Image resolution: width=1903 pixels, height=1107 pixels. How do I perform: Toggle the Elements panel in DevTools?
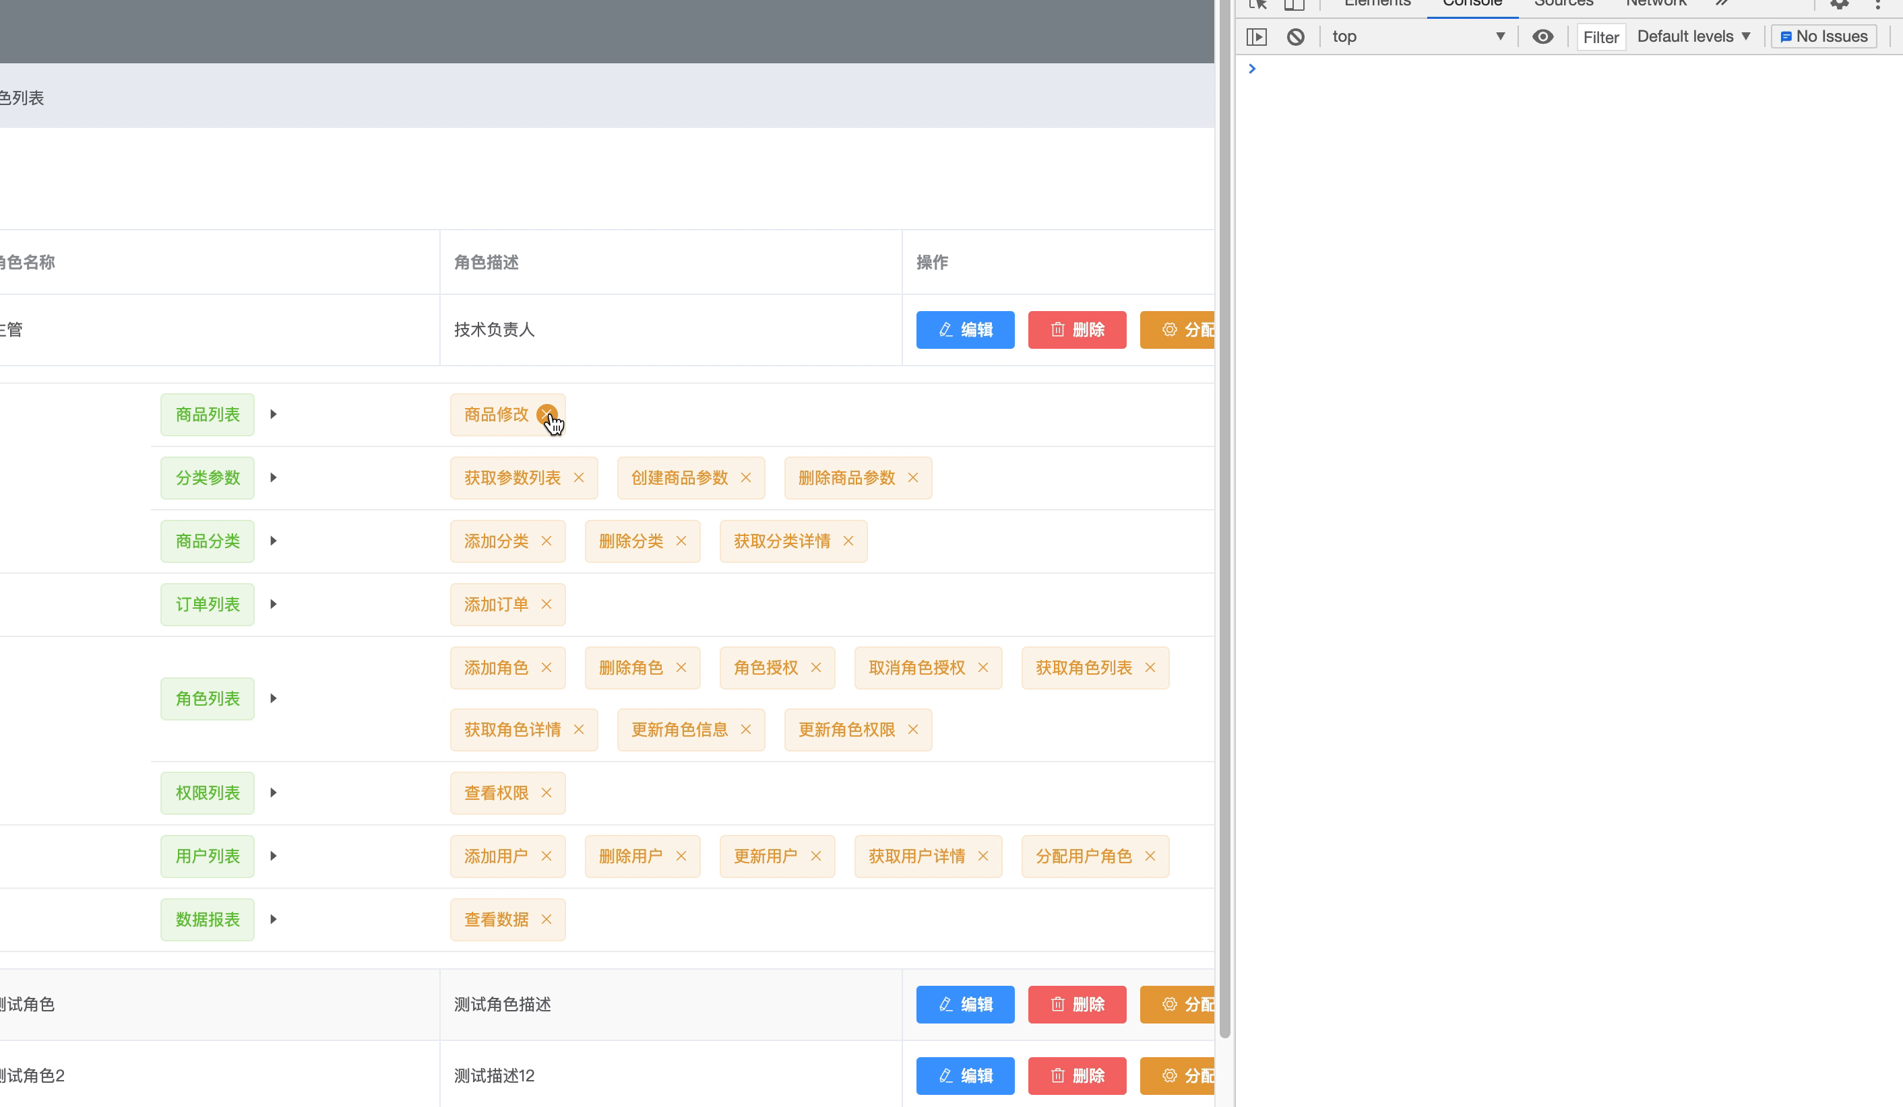1375,4
